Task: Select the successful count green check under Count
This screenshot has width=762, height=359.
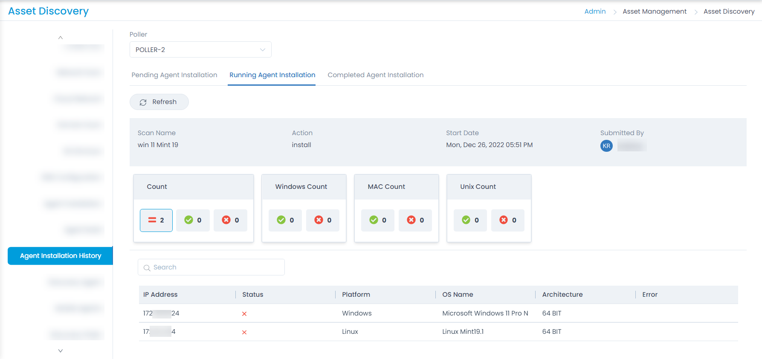Action: (193, 220)
